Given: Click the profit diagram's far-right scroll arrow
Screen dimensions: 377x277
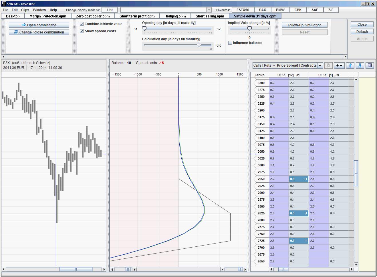Looking at the screenshot, I should (x=245, y=269).
